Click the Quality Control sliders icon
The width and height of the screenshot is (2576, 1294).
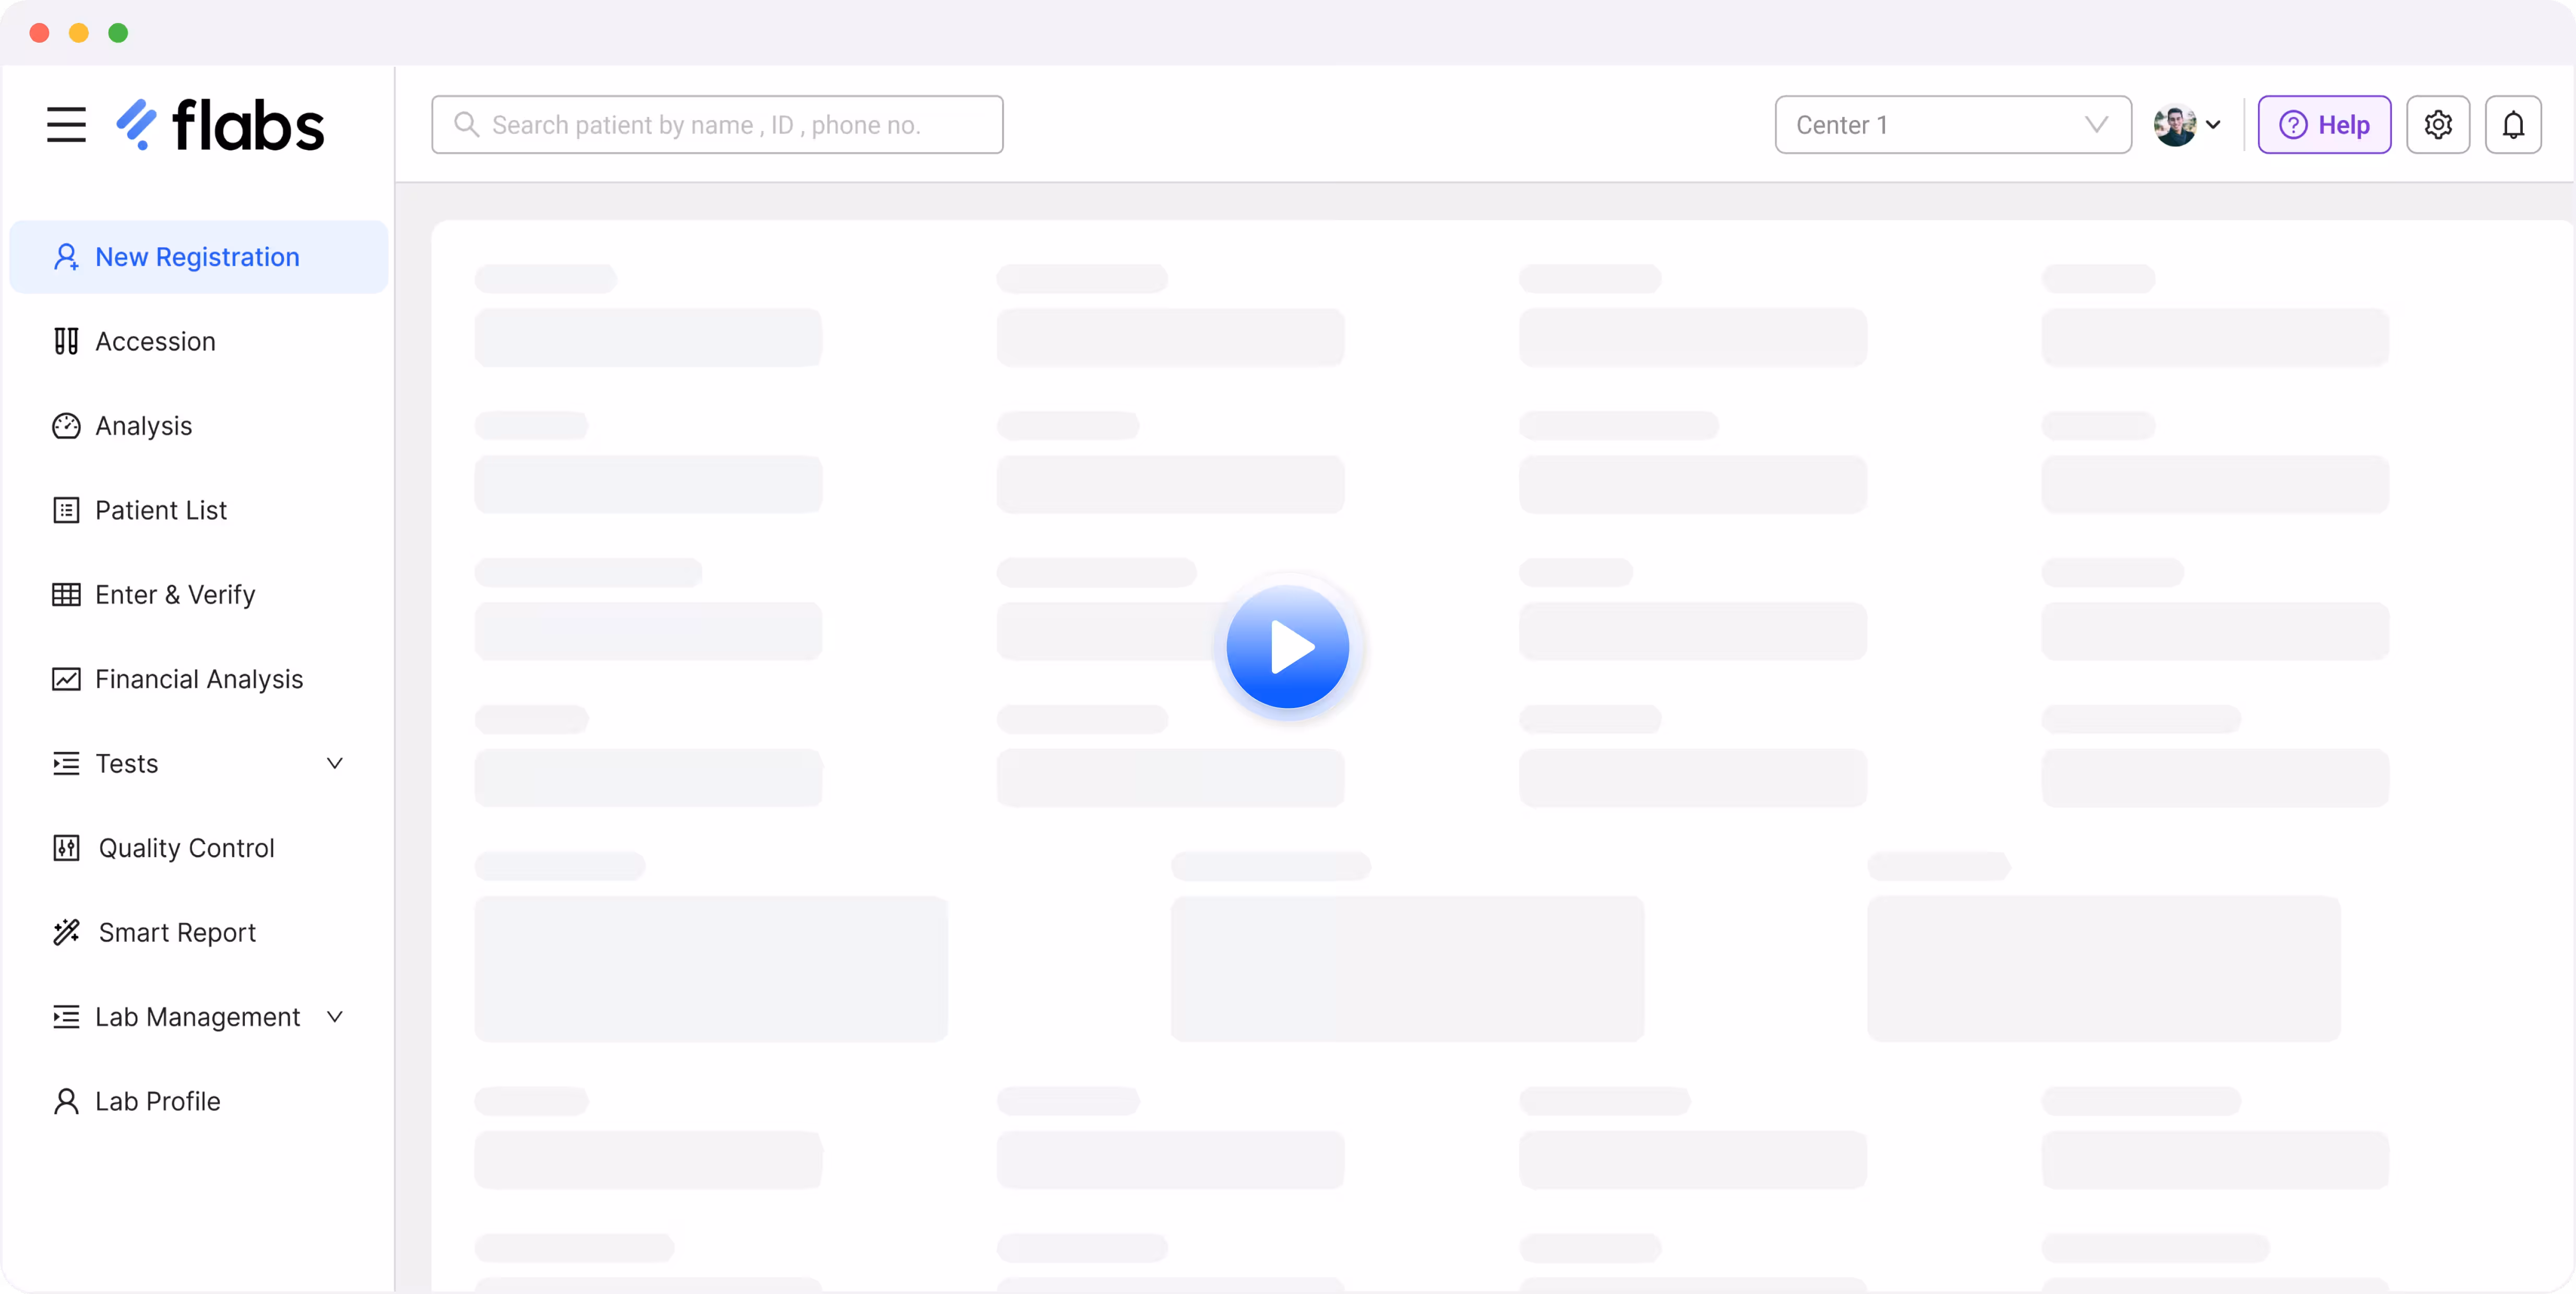point(66,848)
